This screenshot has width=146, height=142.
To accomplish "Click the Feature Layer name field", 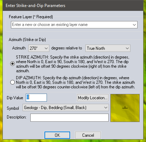I will (74, 25).
